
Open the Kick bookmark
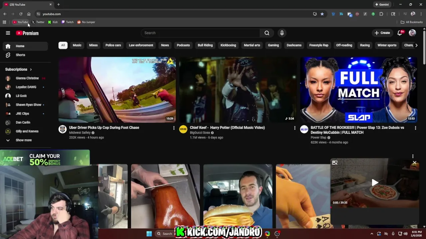coord(53,22)
